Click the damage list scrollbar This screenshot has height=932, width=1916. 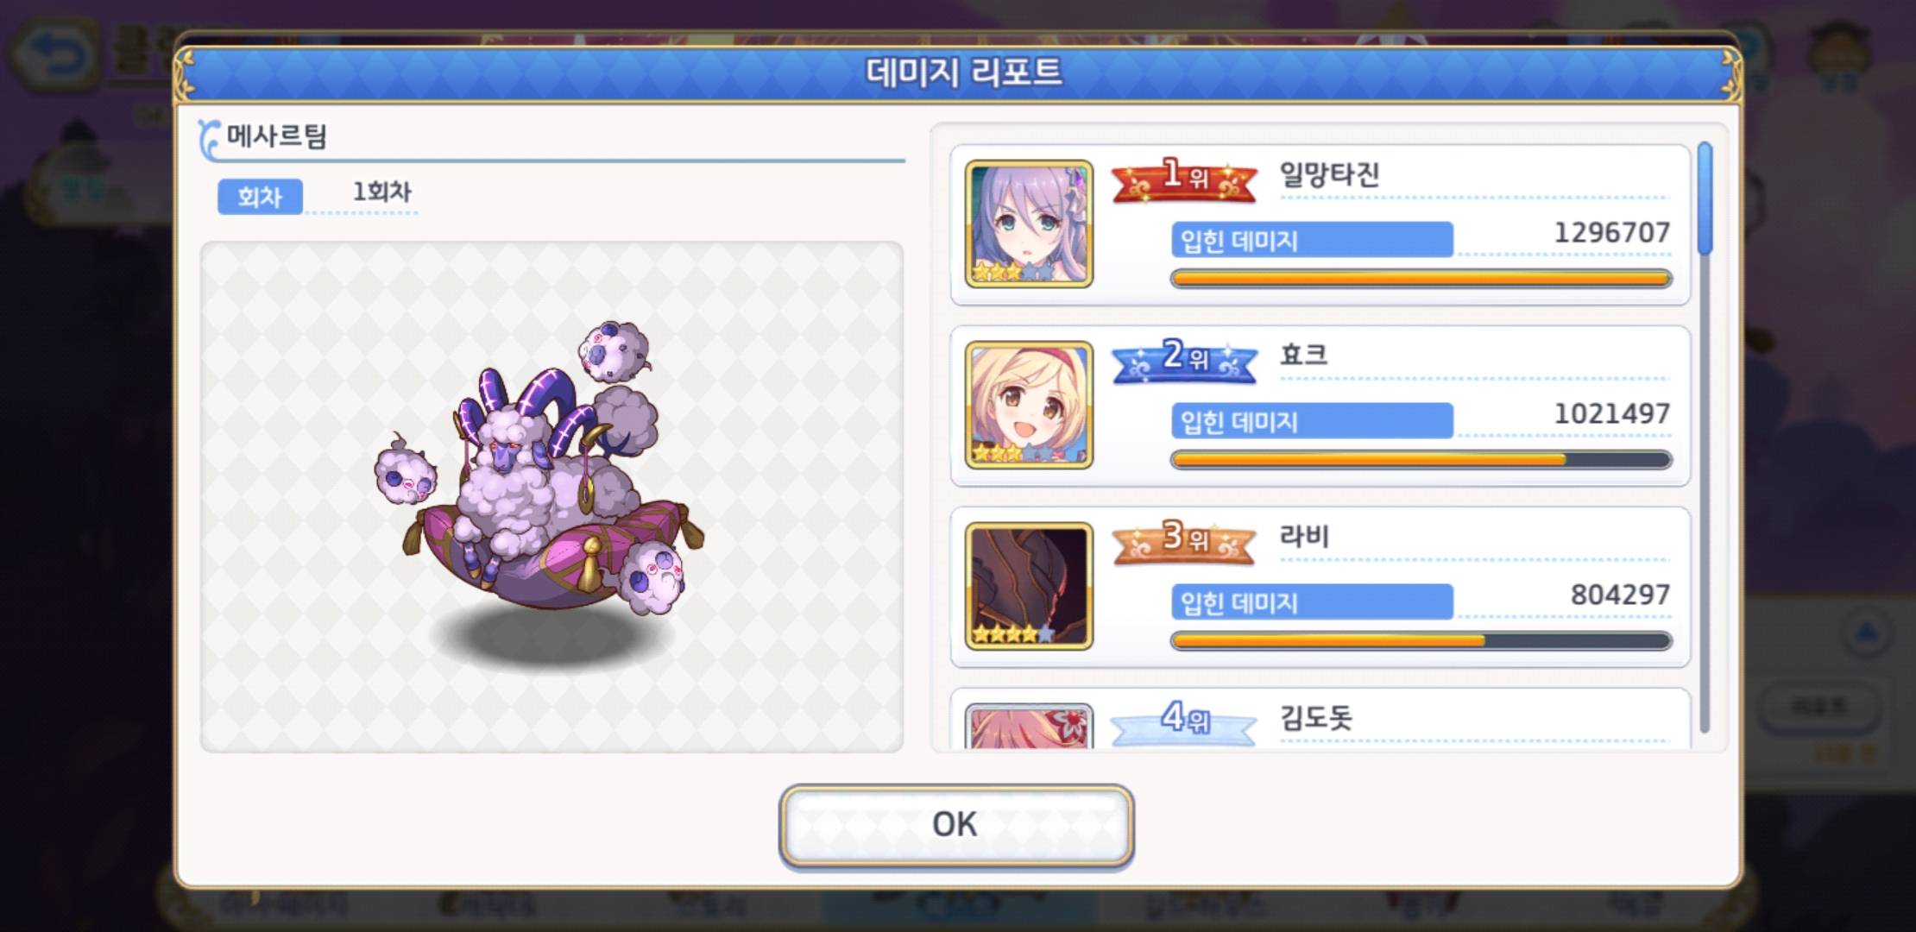[1705, 198]
